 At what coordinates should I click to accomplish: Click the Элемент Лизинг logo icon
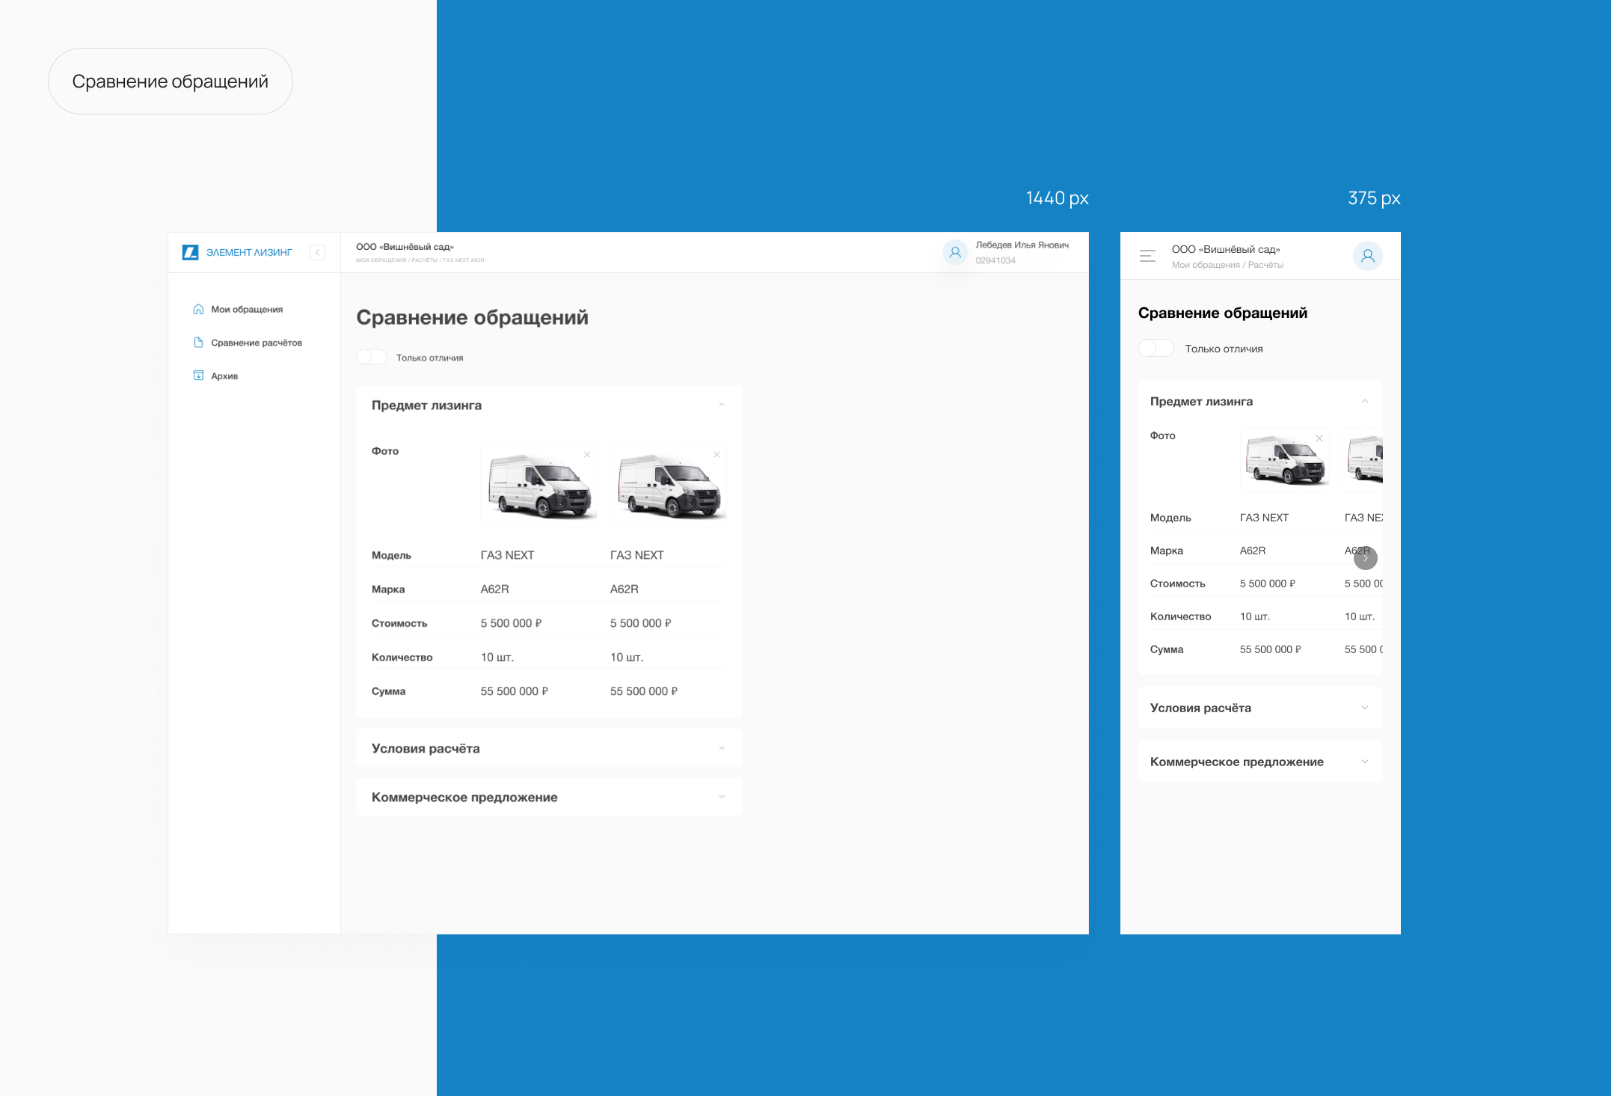[x=190, y=252]
